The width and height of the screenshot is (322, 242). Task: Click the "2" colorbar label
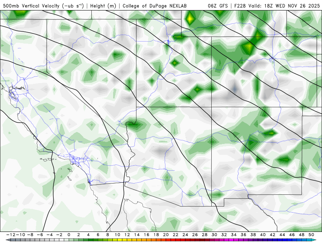pyautogui.click(x=78, y=235)
